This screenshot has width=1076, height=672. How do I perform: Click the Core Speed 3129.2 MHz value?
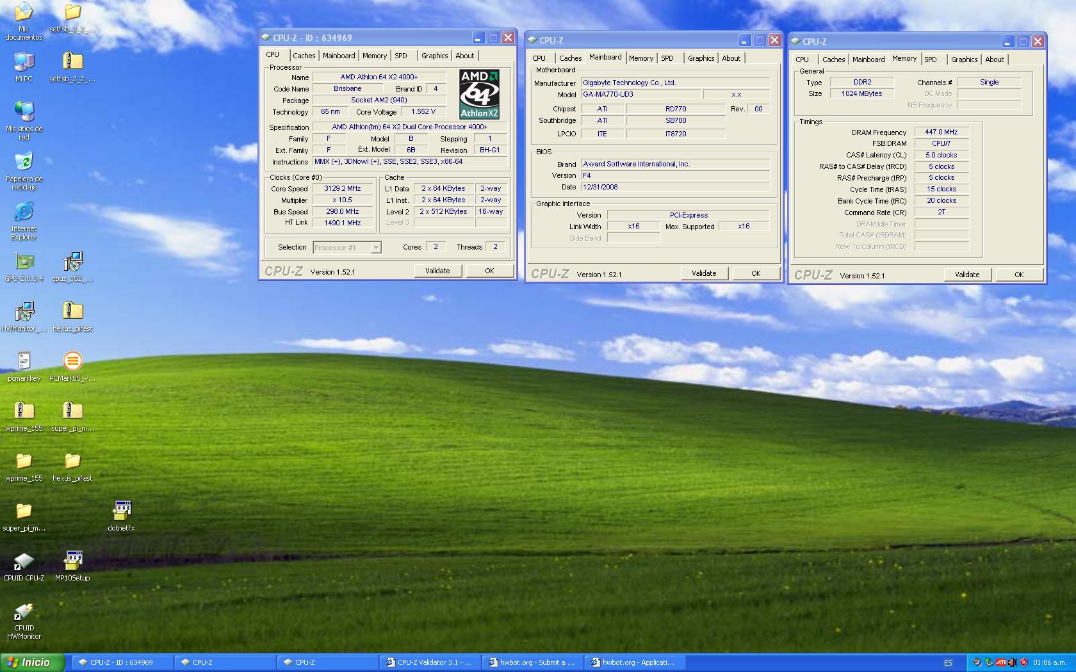pyautogui.click(x=343, y=189)
